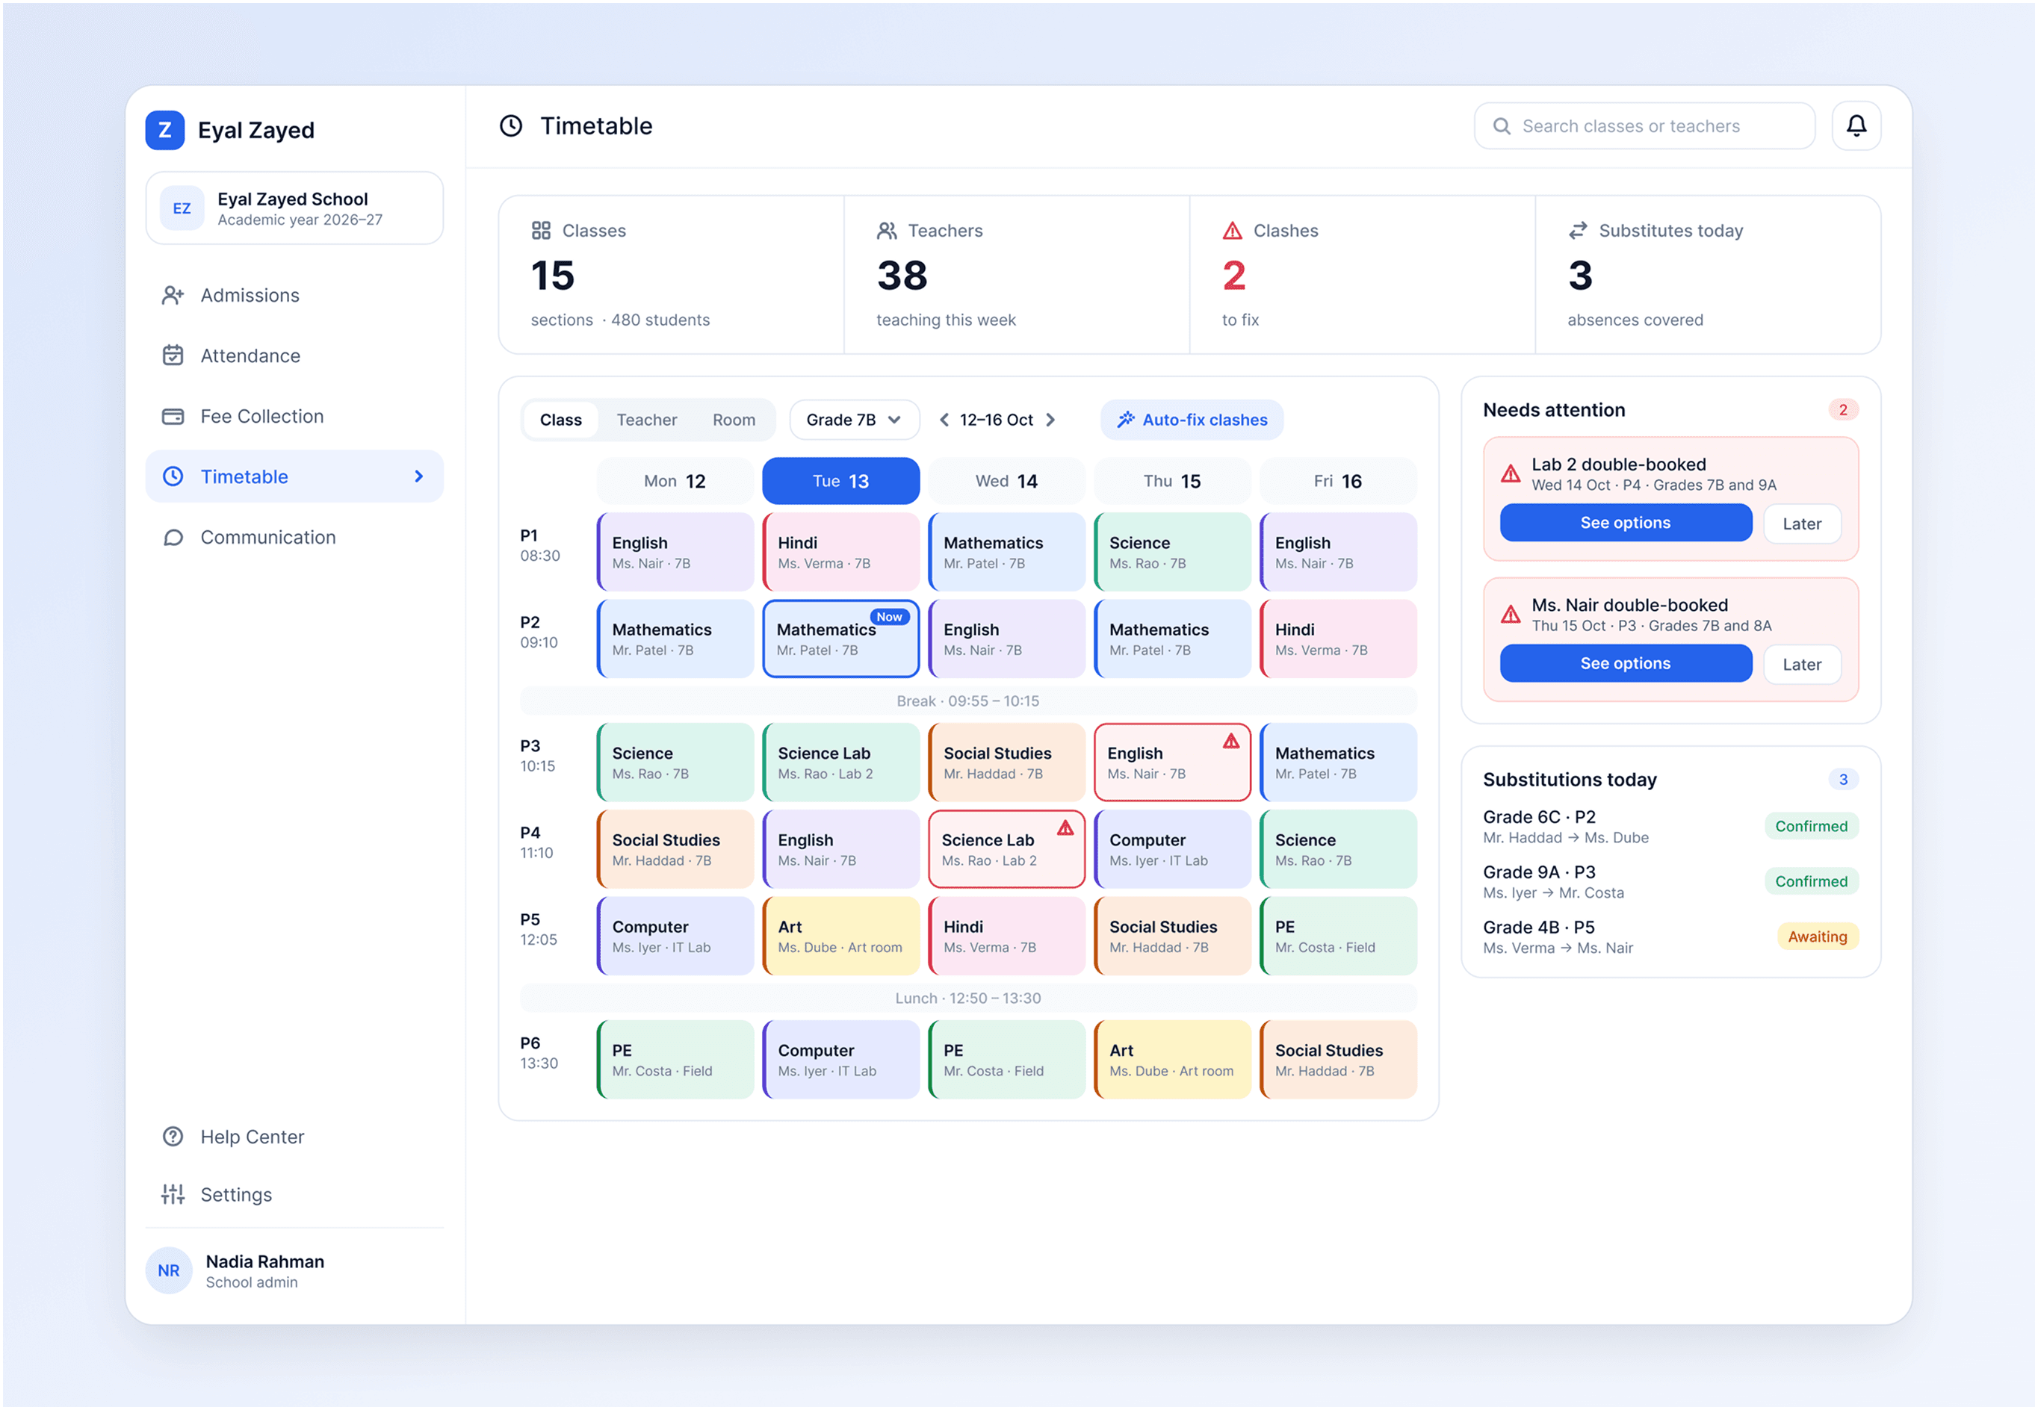Open Thursday's P6 Art class card
Screen dimensions: 2038x1410
tap(1172, 1060)
